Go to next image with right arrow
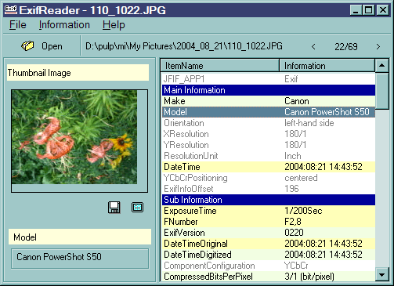Viewport: 394px width, 286px height. [378, 47]
